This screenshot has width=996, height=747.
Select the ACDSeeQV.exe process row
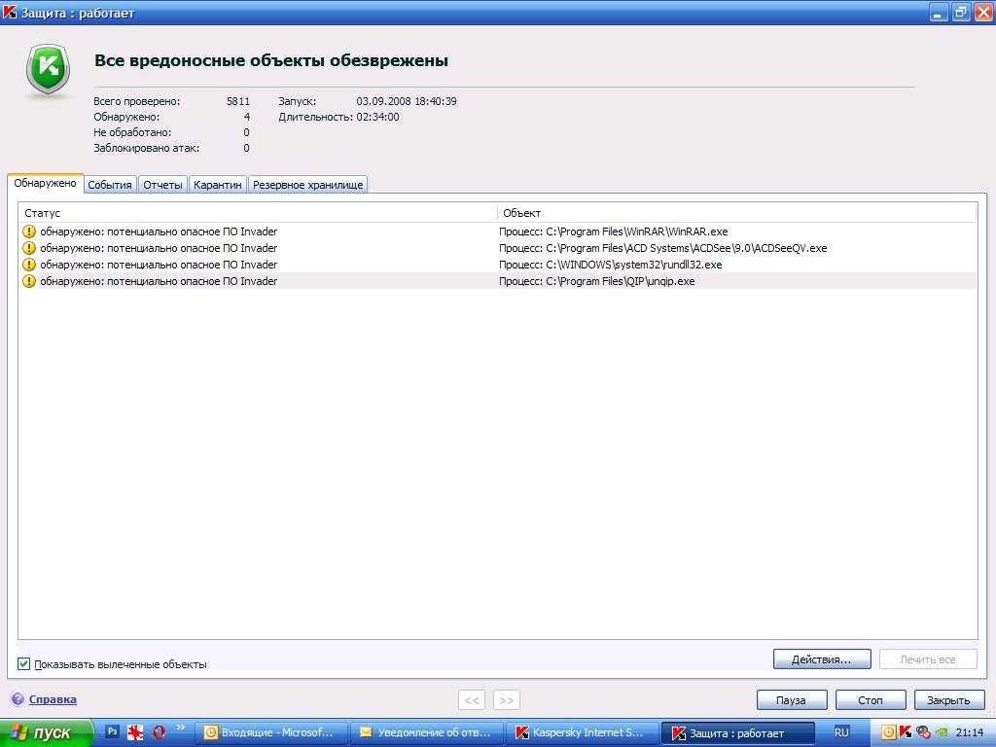pyautogui.click(x=498, y=248)
